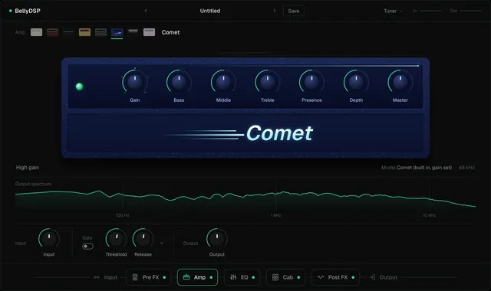This screenshot has width=491, height=291.
Task: Select the light lavender amp thumbnail
Action: (x=149, y=32)
